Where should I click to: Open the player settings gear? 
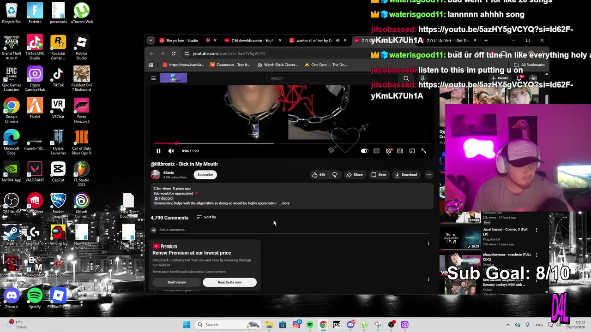[x=388, y=151]
